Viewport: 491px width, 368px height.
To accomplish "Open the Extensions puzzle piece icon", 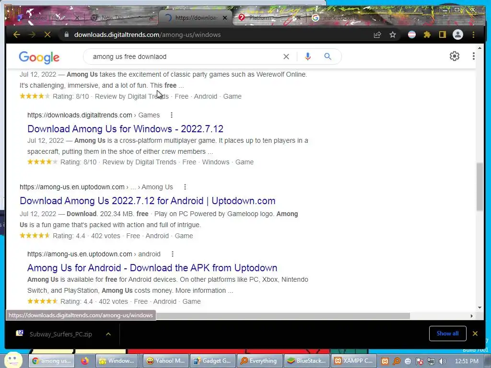I will 427,34.
